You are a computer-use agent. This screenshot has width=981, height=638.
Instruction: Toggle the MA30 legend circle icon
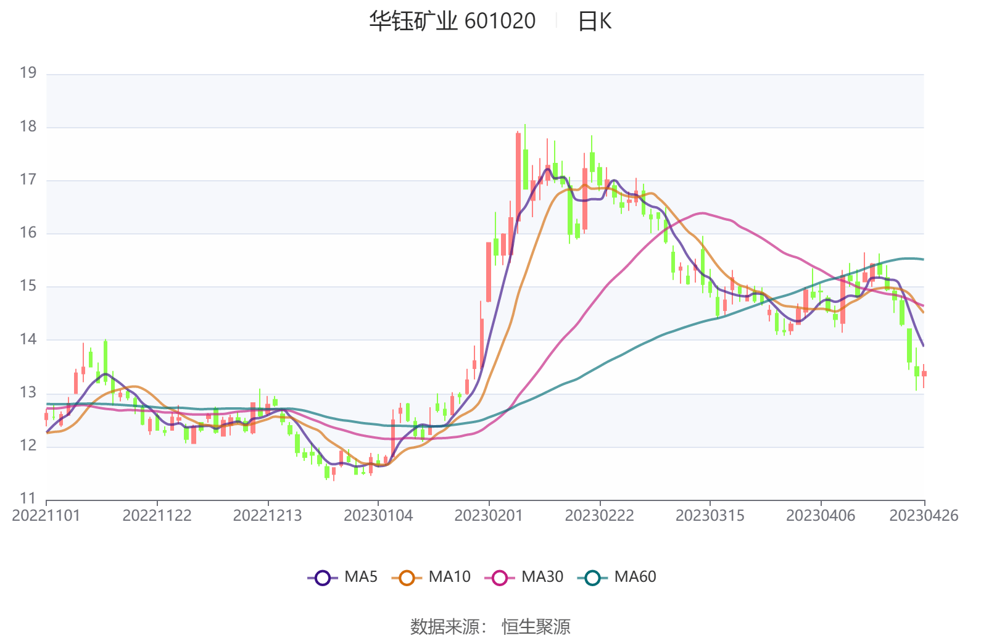500,578
